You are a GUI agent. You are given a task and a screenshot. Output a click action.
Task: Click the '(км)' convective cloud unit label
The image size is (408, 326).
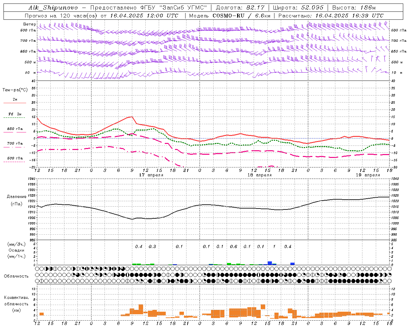click(17, 310)
